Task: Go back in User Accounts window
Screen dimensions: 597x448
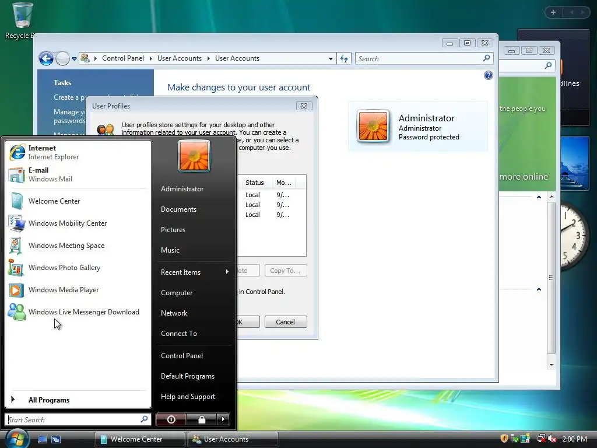Action: pyautogui.click(x=46, y=59)
